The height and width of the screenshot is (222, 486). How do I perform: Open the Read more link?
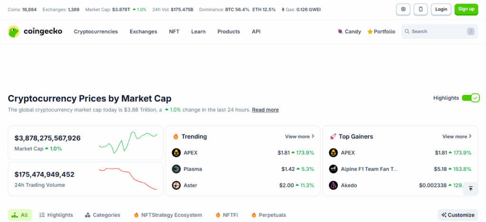(265, 110)
